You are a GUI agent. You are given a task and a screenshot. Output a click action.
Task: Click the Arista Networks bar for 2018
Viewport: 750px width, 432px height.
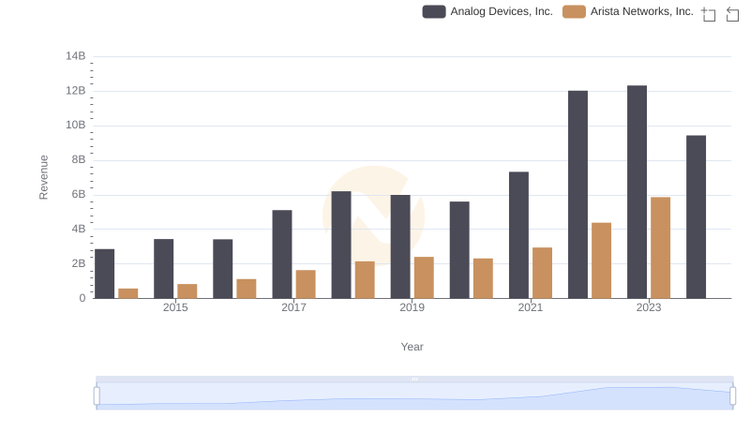click(x=365, y=280)
